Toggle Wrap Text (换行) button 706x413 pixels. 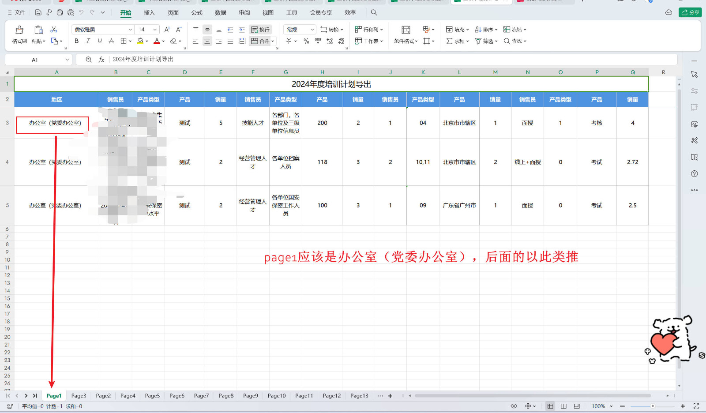260,30
